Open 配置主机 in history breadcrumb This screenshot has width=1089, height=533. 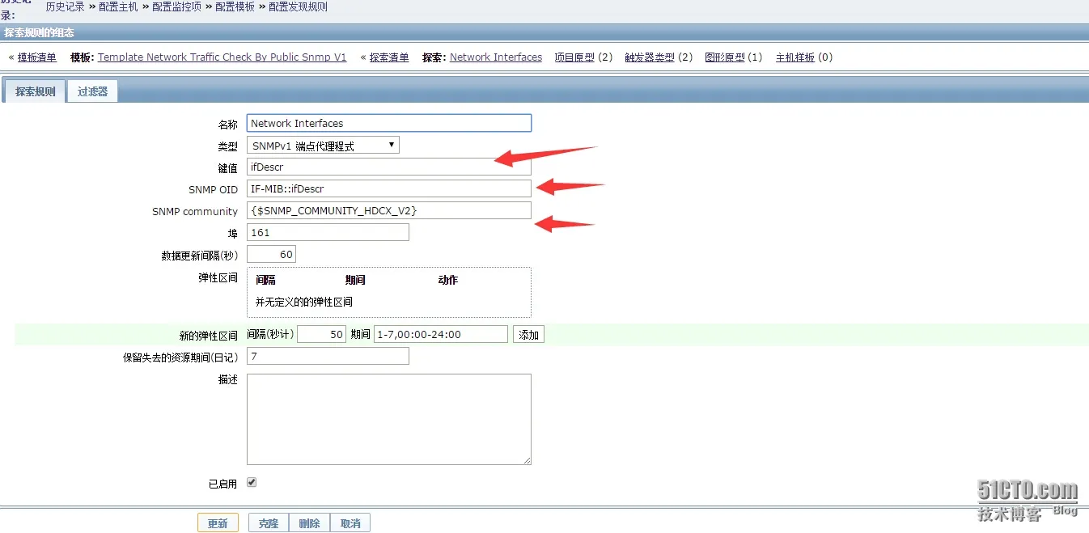118,6
